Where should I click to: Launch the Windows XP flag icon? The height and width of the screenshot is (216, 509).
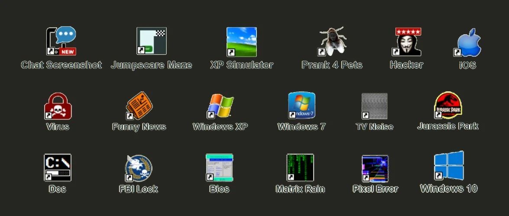220,106
